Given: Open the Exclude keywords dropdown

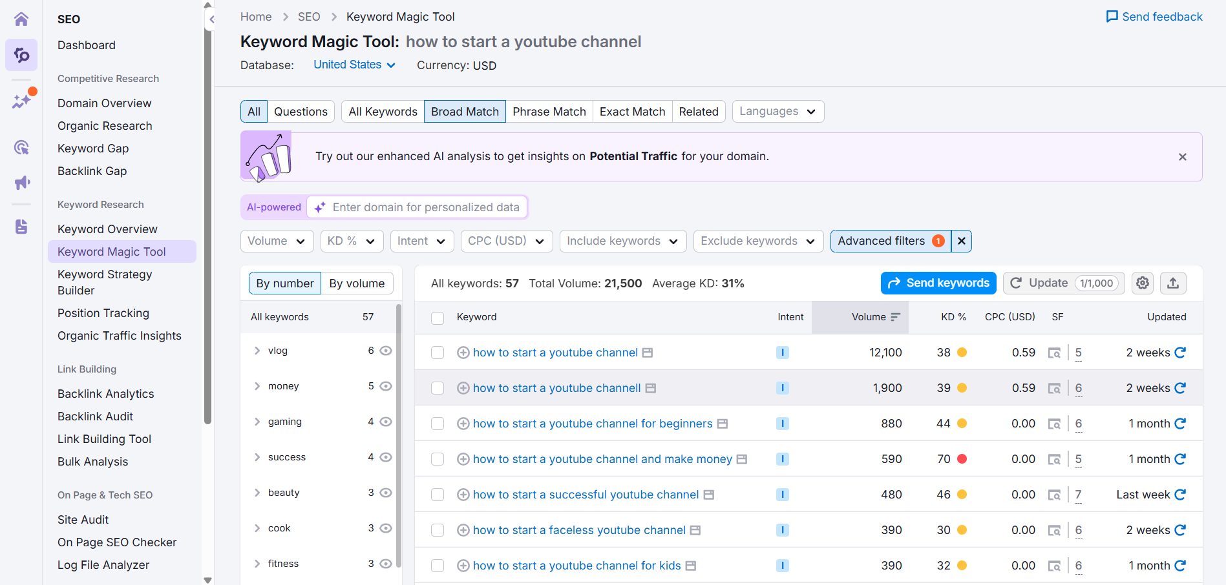Looking at the screenshot, I should (x=759, y=241).
